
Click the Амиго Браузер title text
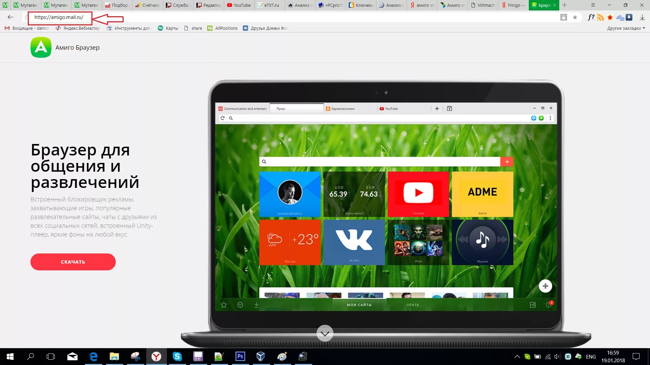(x=78, y=48)
